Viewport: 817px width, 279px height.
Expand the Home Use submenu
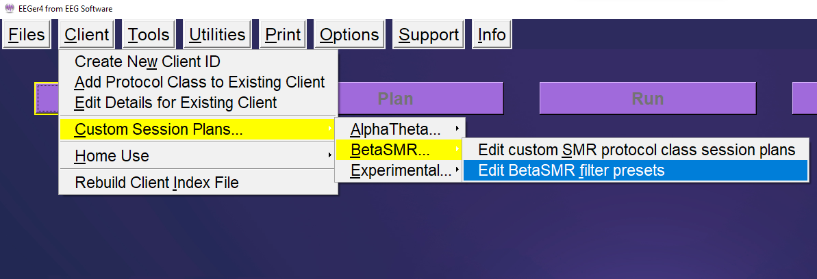coord(112,156)
